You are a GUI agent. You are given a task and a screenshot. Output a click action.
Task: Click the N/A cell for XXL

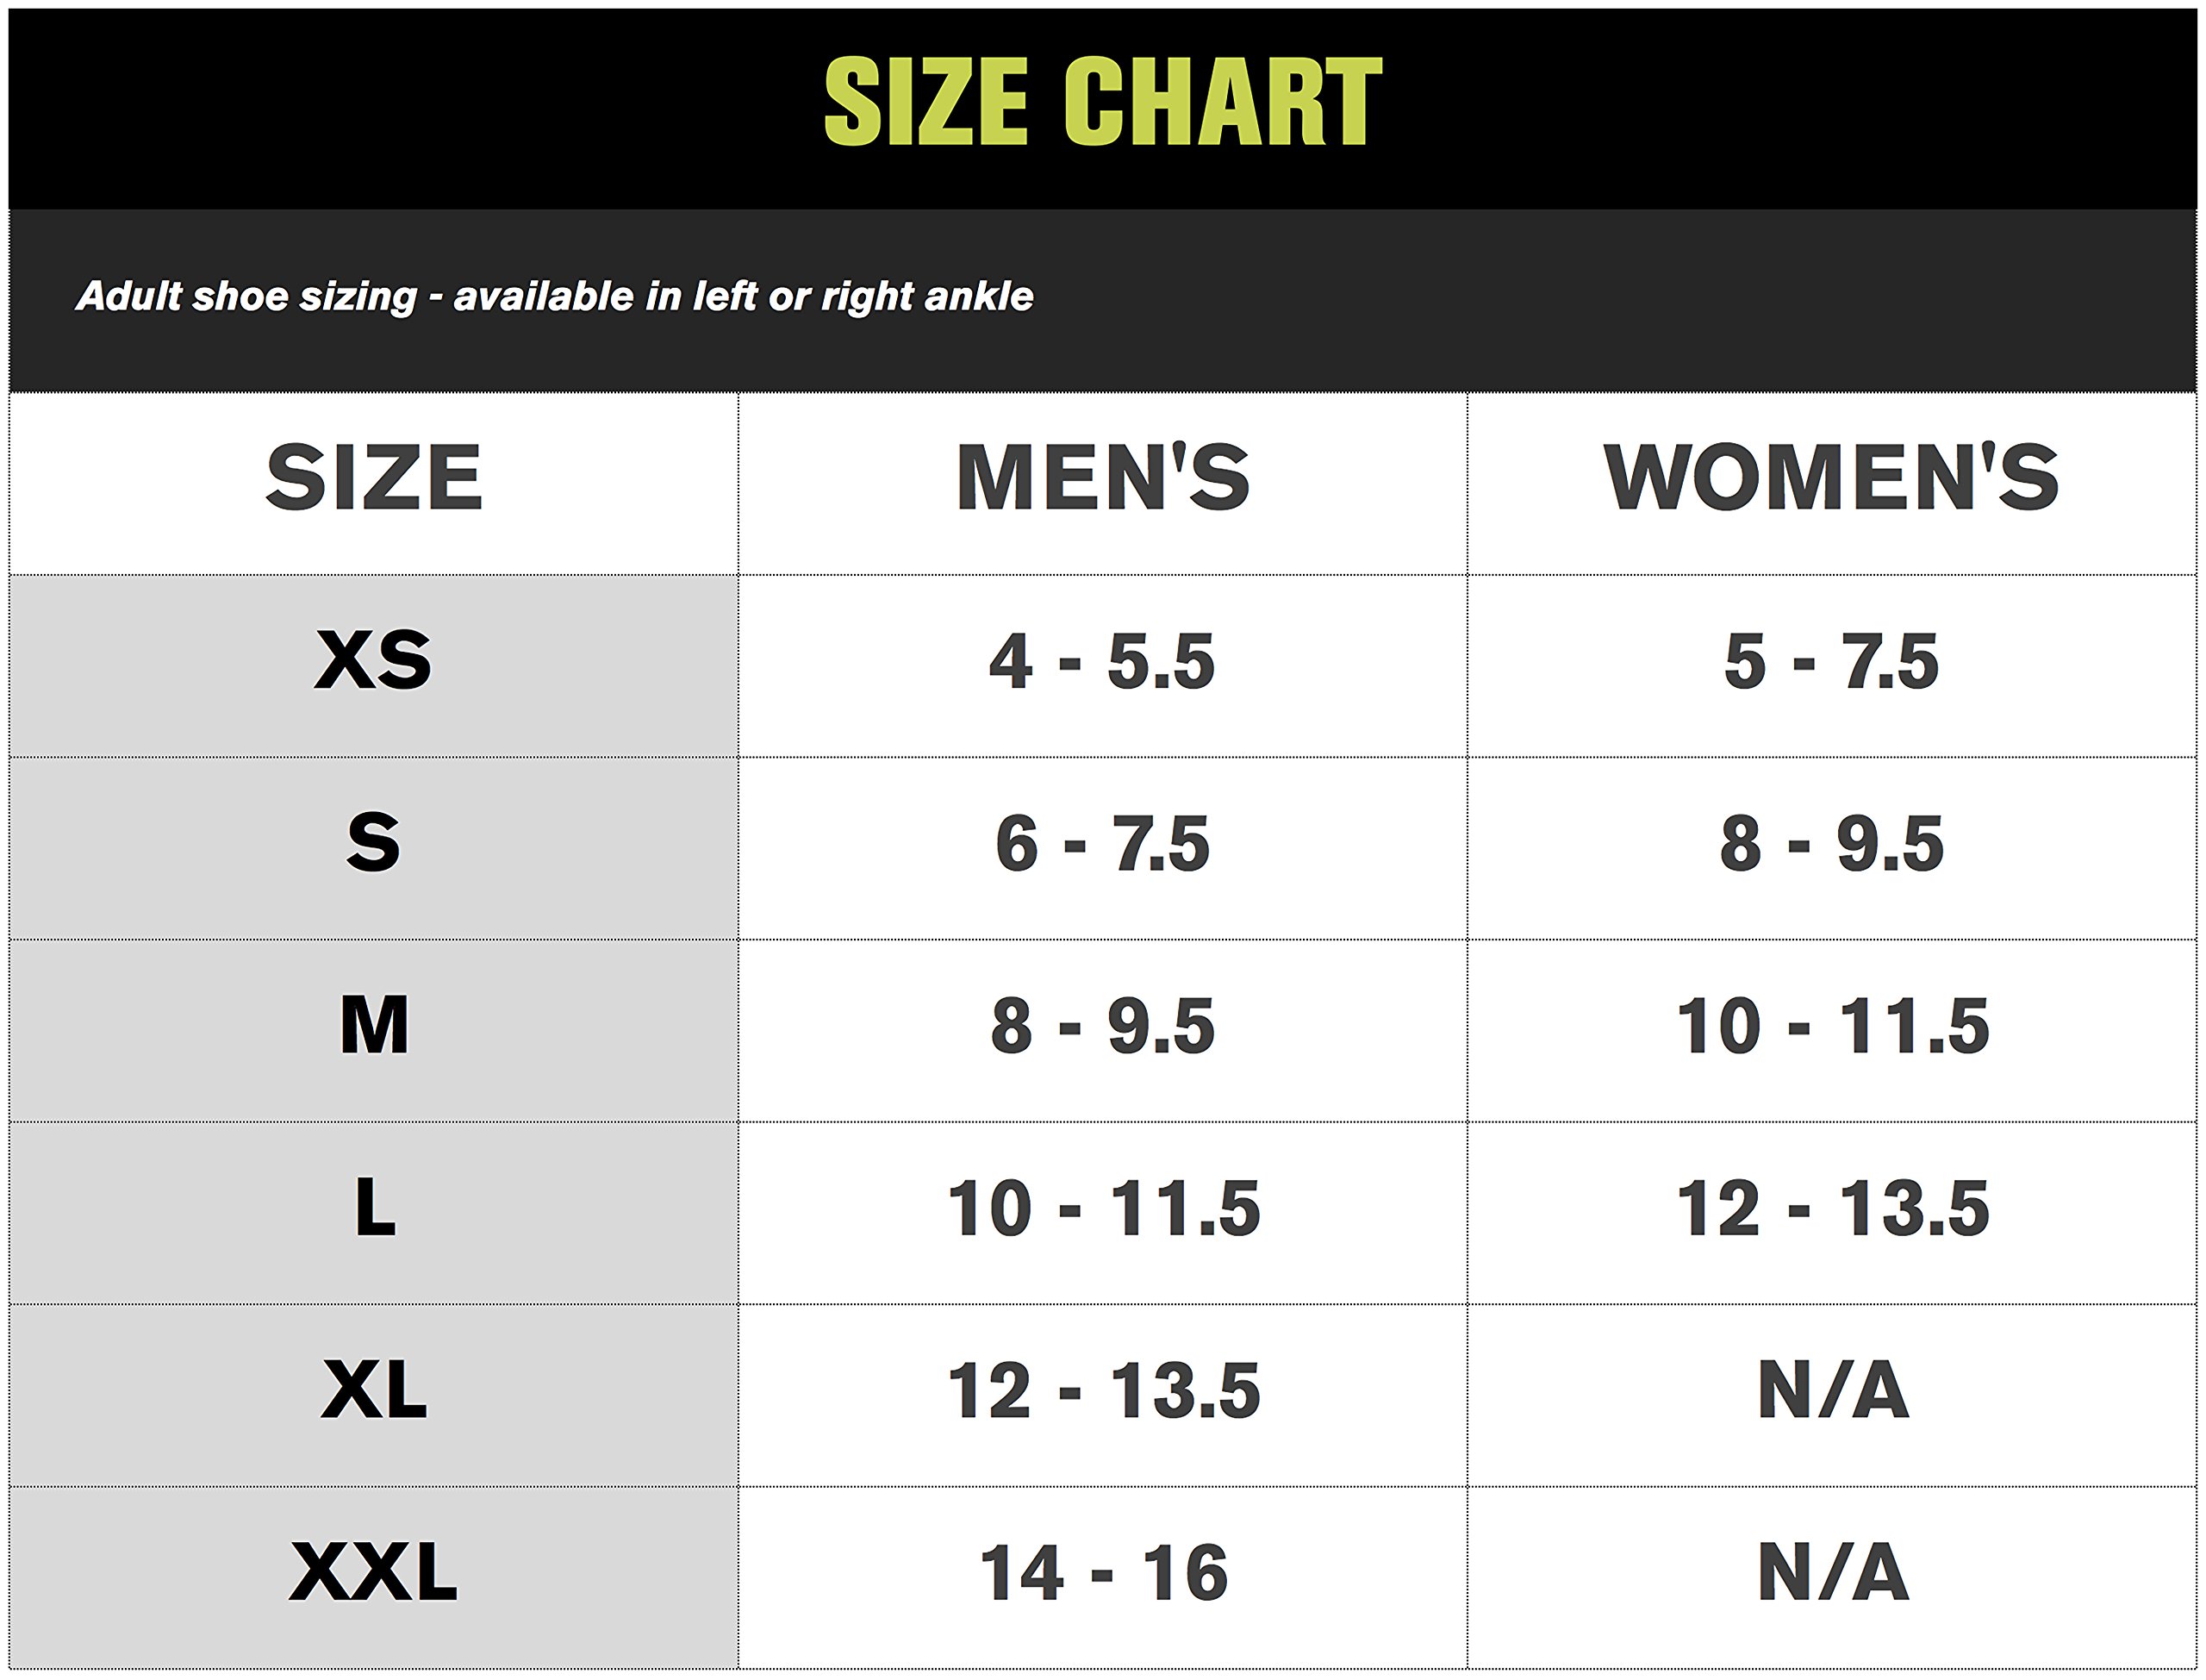pyautogui.click(x=1831, y=1572)
